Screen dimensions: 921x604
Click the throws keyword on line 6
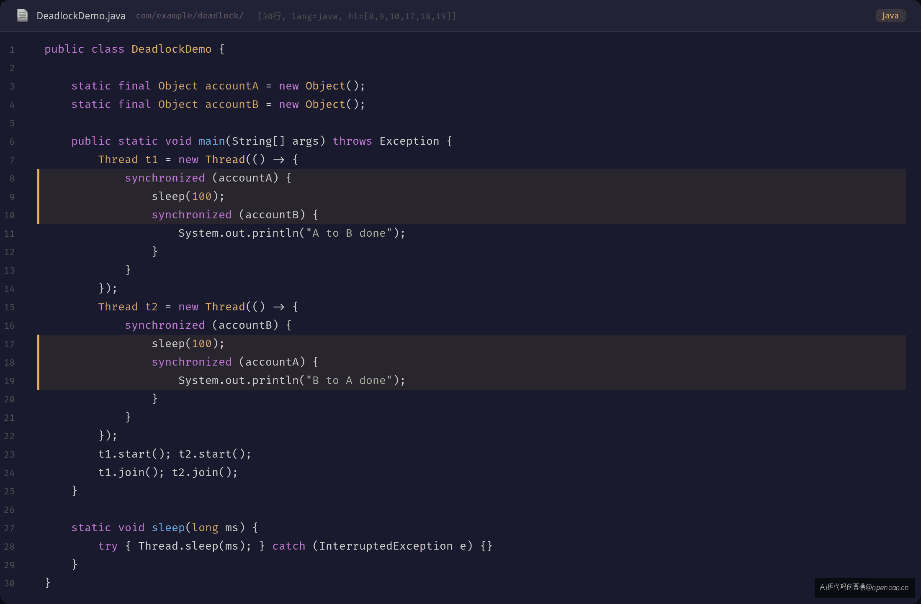pyautogui.click(x=352, y=141)
